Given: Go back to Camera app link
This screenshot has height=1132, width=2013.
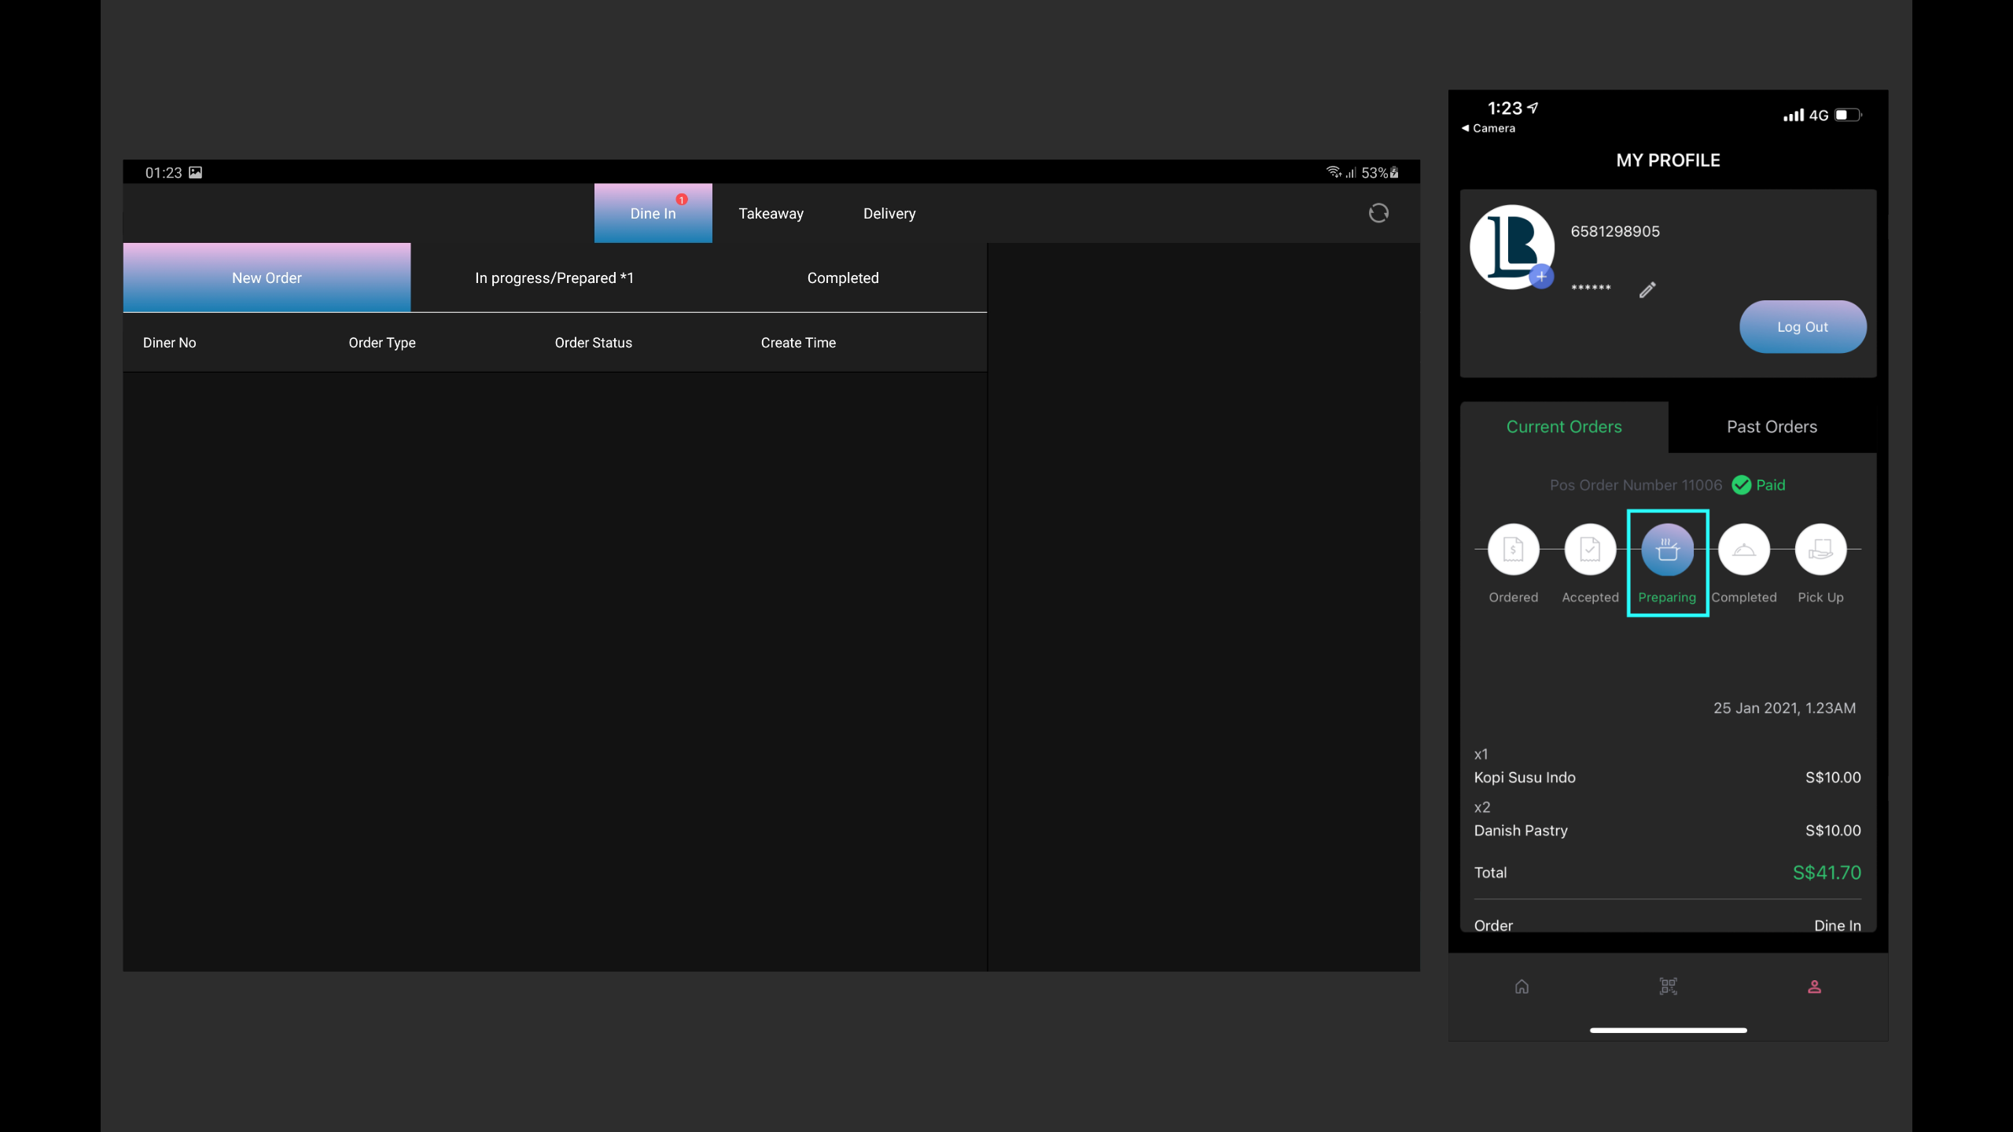Looking at the screenshot, I should pos(1489,128).
